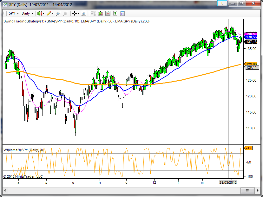The image size is (263, 197).
Task: Click the 137,13 black price marker
Action: (x=251, y=42)
